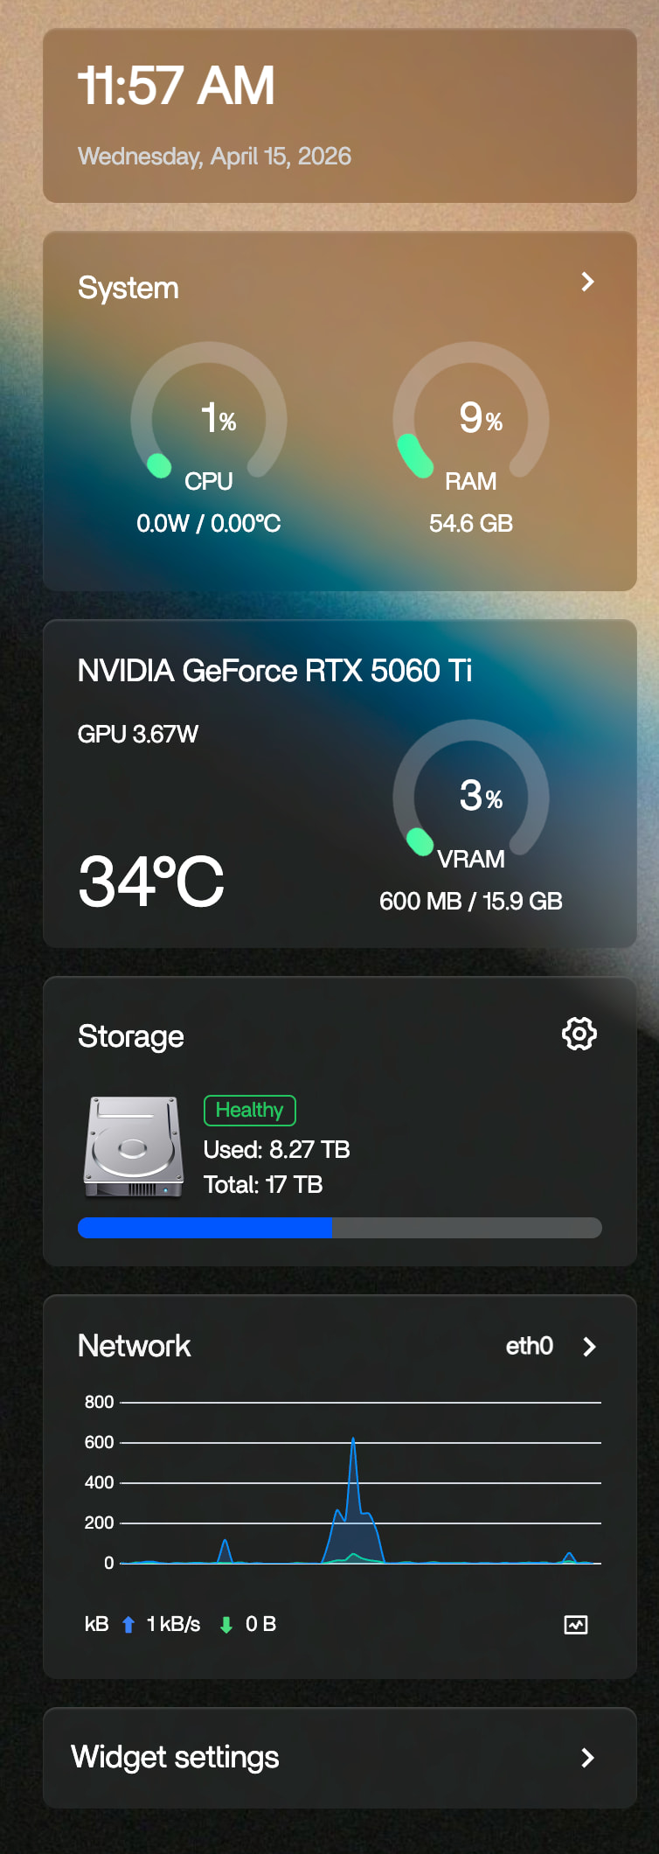
Task: Select the eth0 network interface
Action: coord(529,1346)
